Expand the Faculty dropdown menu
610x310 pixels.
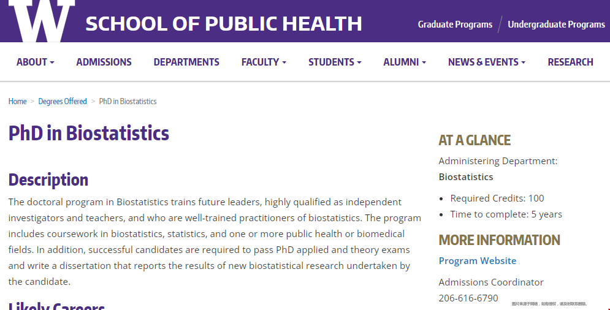pyautogui.click(x=264, y=62)
